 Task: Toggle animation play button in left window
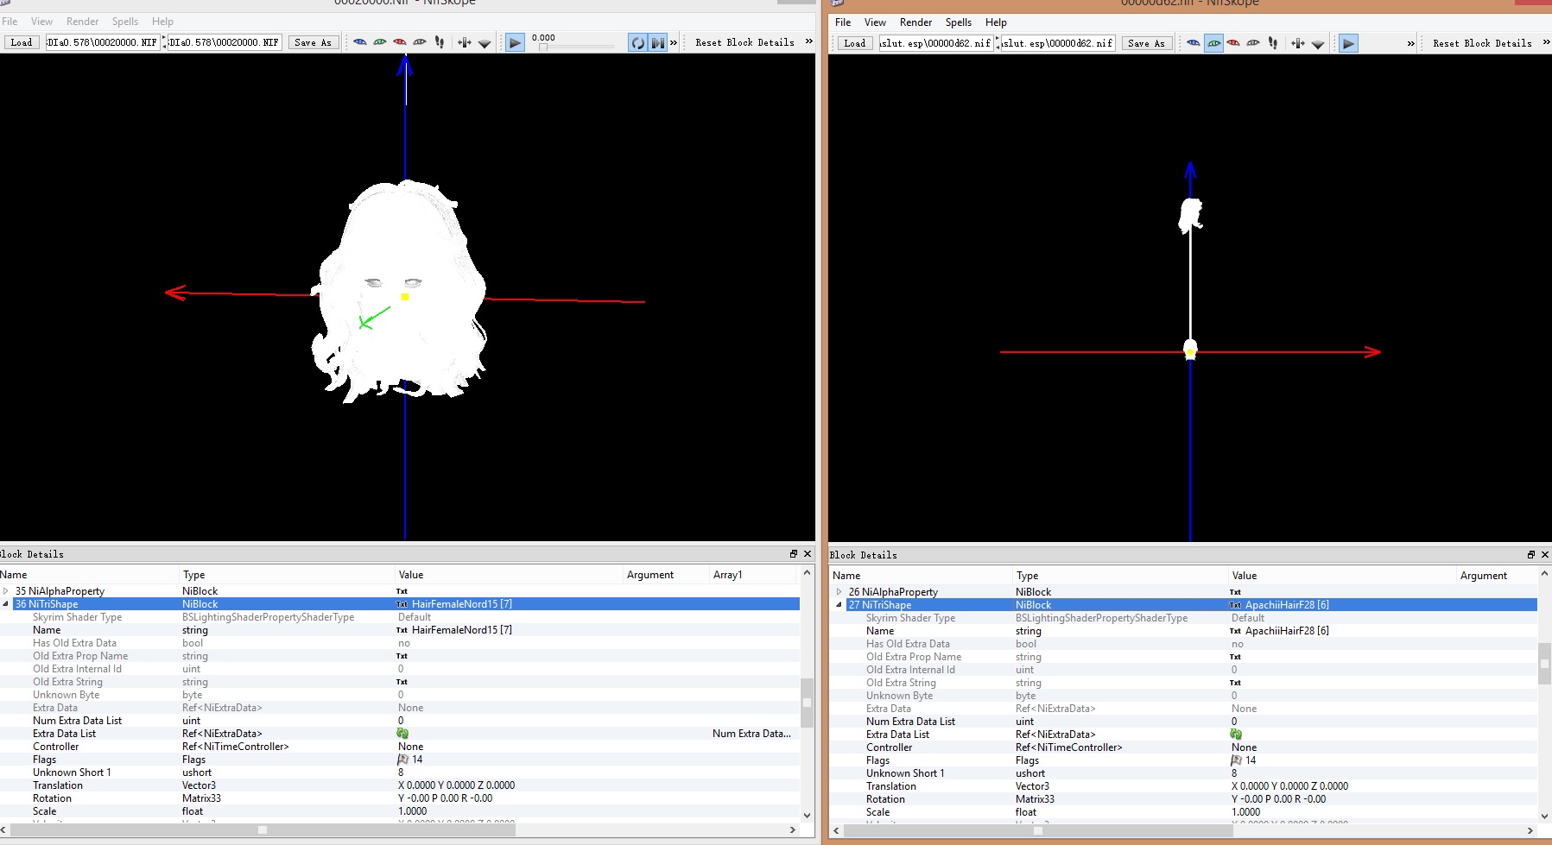515,42
